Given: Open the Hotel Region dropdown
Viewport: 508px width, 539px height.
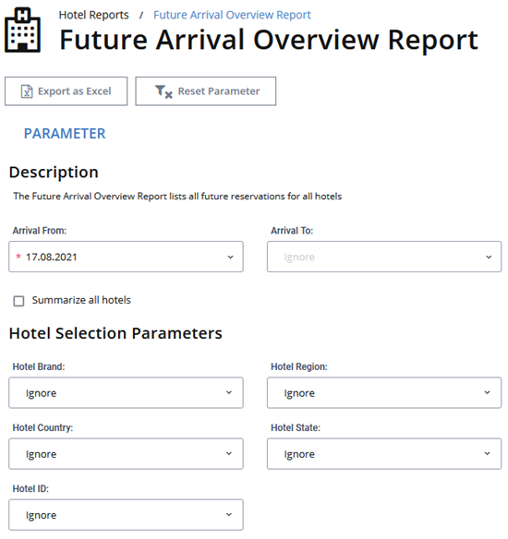Looking at the screenshot, I should [384, 393].
